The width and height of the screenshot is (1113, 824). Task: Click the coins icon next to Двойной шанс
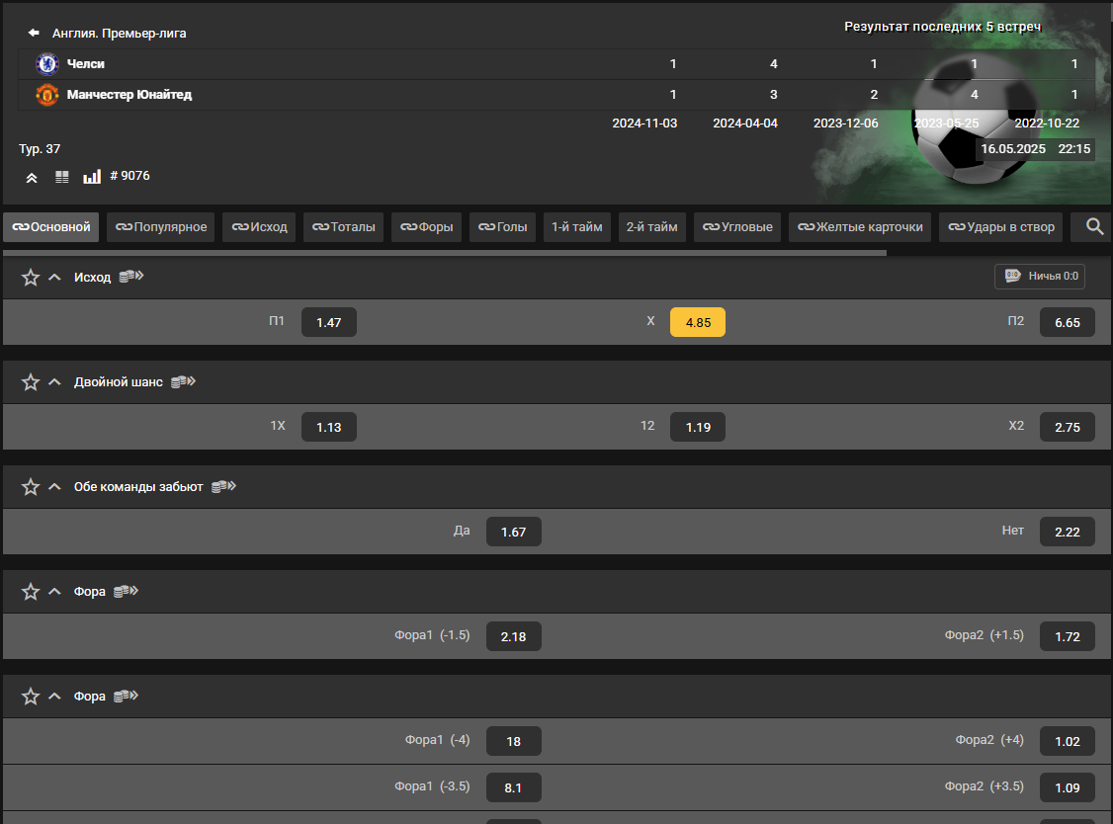click(183, 382)
